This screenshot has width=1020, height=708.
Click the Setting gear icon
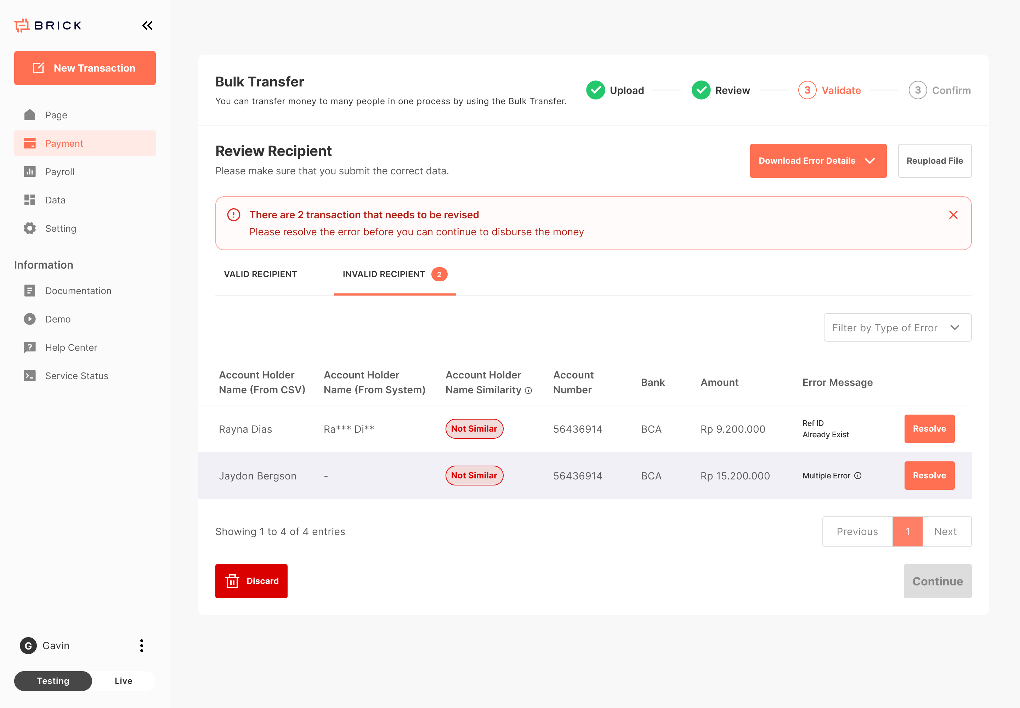pos(30,229)
